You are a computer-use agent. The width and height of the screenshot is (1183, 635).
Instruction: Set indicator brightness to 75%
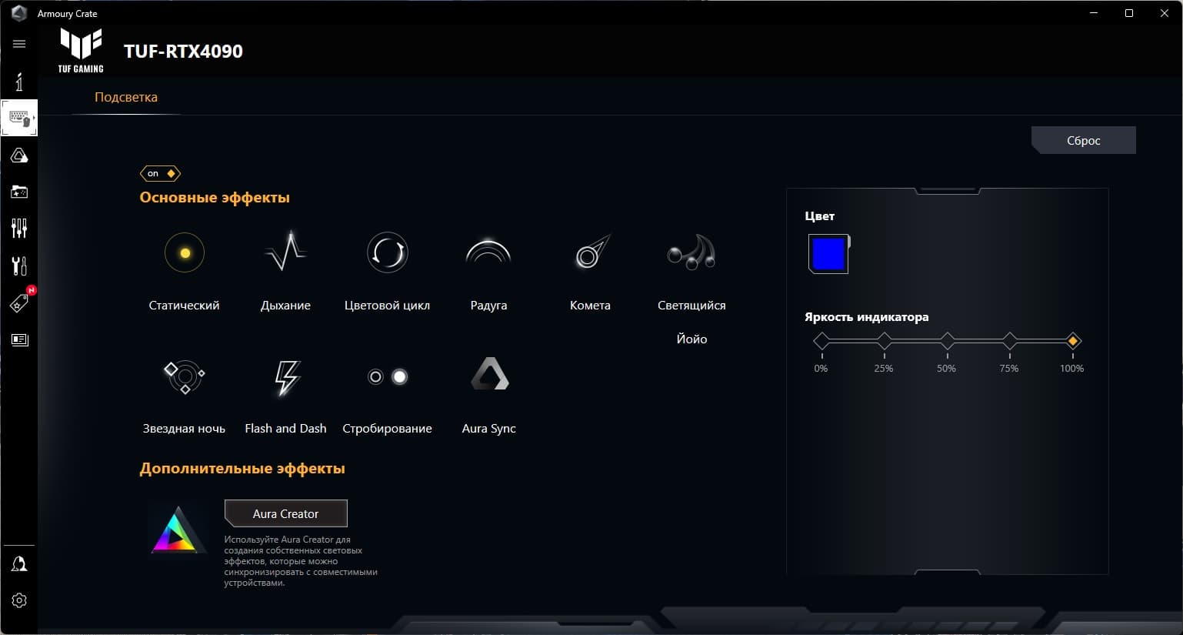[1010, 341]
